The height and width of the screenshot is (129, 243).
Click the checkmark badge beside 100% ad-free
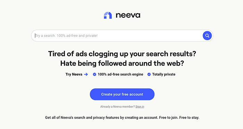pyautogui.click(x=94, y=75)
